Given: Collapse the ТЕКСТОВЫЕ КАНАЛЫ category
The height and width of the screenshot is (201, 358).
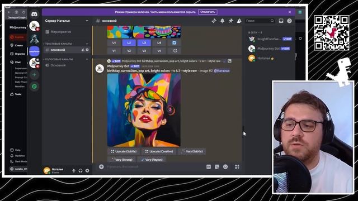Looking at the screenshot, I should 58,44.
